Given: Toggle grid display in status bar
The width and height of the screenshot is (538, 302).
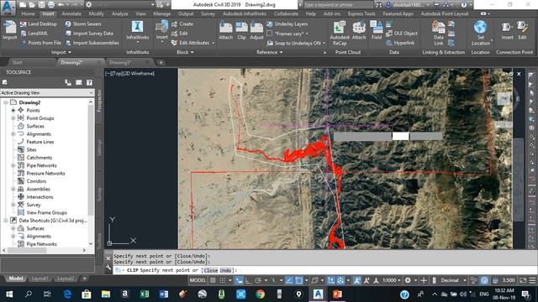Looking at the screenshot, I should tap(213, 280).
